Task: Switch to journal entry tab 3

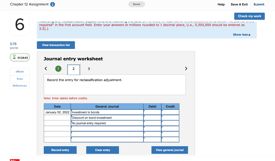Action: (x=89, y=69)
